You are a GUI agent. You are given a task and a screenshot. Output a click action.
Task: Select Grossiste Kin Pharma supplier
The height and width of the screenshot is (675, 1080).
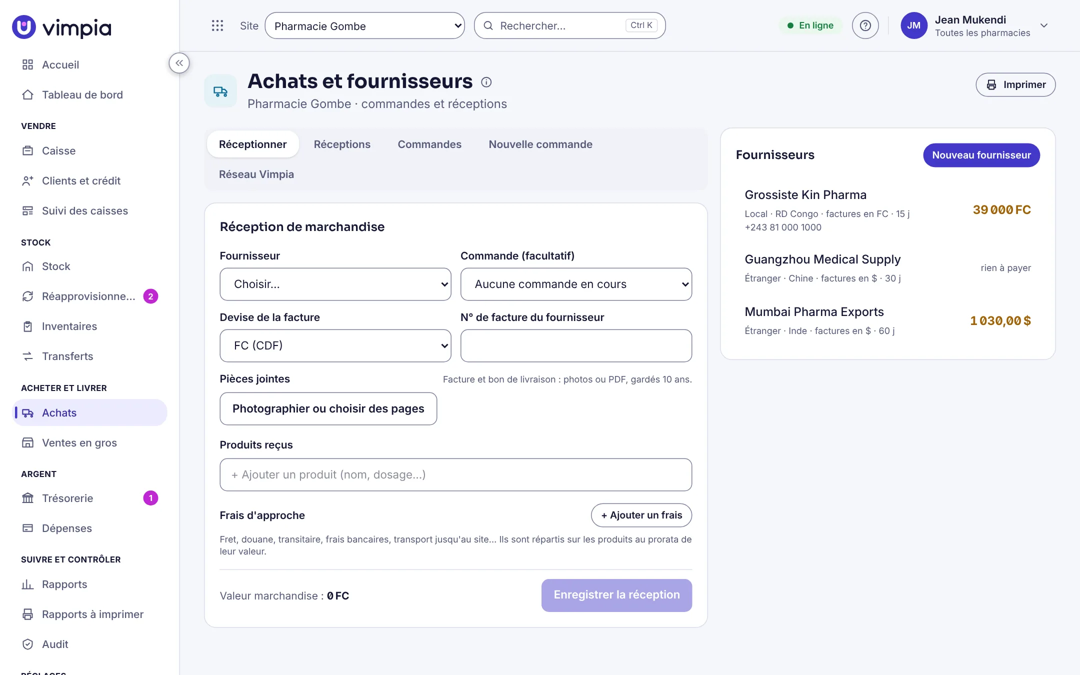[x=887, y=210]
